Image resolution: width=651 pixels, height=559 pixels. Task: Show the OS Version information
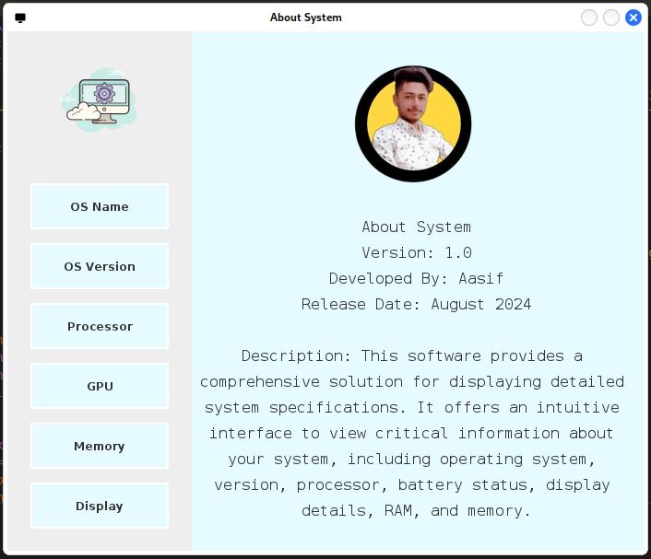pos(100,266)
